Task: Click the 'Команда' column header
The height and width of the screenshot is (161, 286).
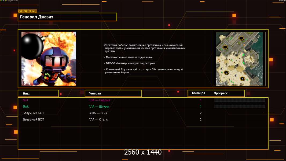Action: (x=199, y=93)
